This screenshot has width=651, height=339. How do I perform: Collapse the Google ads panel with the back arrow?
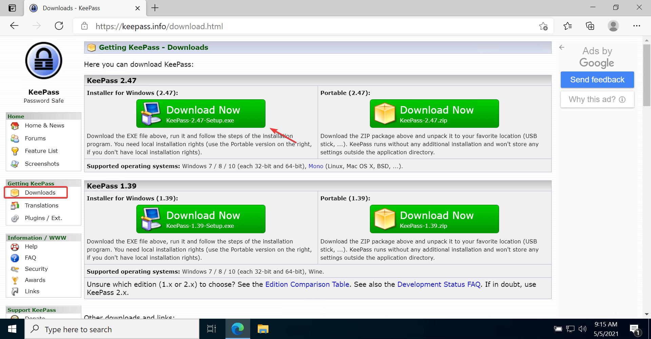[562, 47]
